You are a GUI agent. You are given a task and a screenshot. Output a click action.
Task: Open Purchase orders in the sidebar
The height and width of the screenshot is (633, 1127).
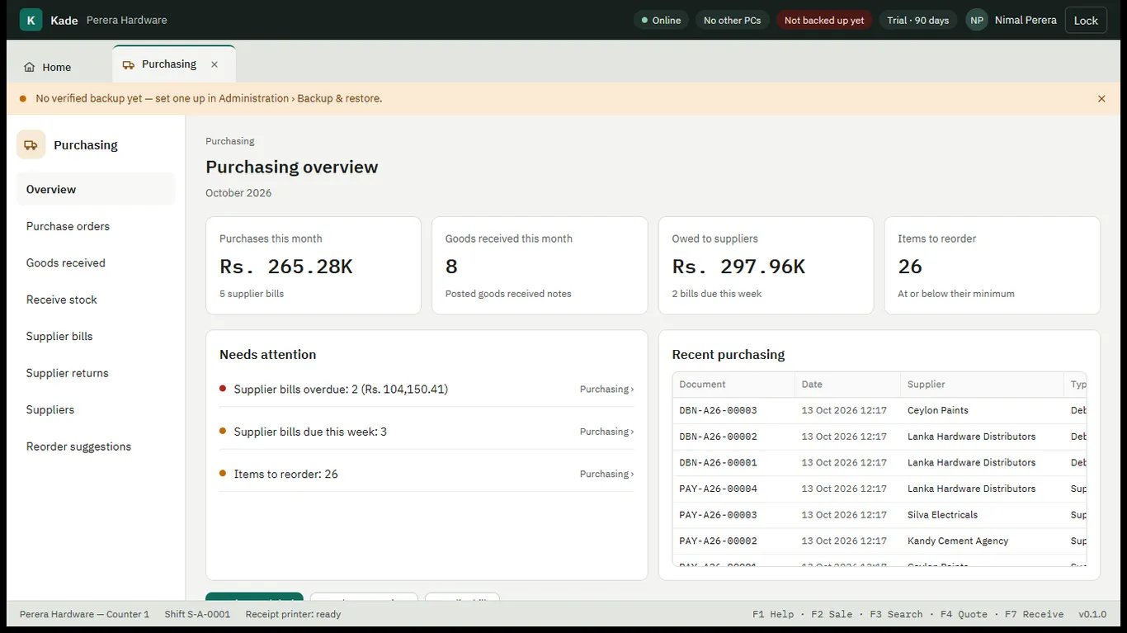click(96, 226)
